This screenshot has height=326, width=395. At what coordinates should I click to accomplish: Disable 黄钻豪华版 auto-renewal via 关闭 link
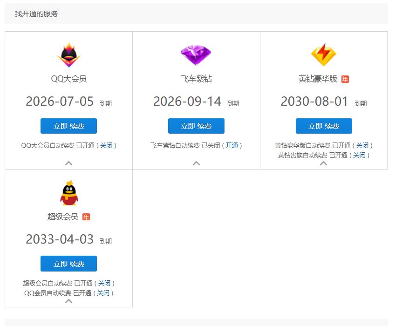click(363, 145)
